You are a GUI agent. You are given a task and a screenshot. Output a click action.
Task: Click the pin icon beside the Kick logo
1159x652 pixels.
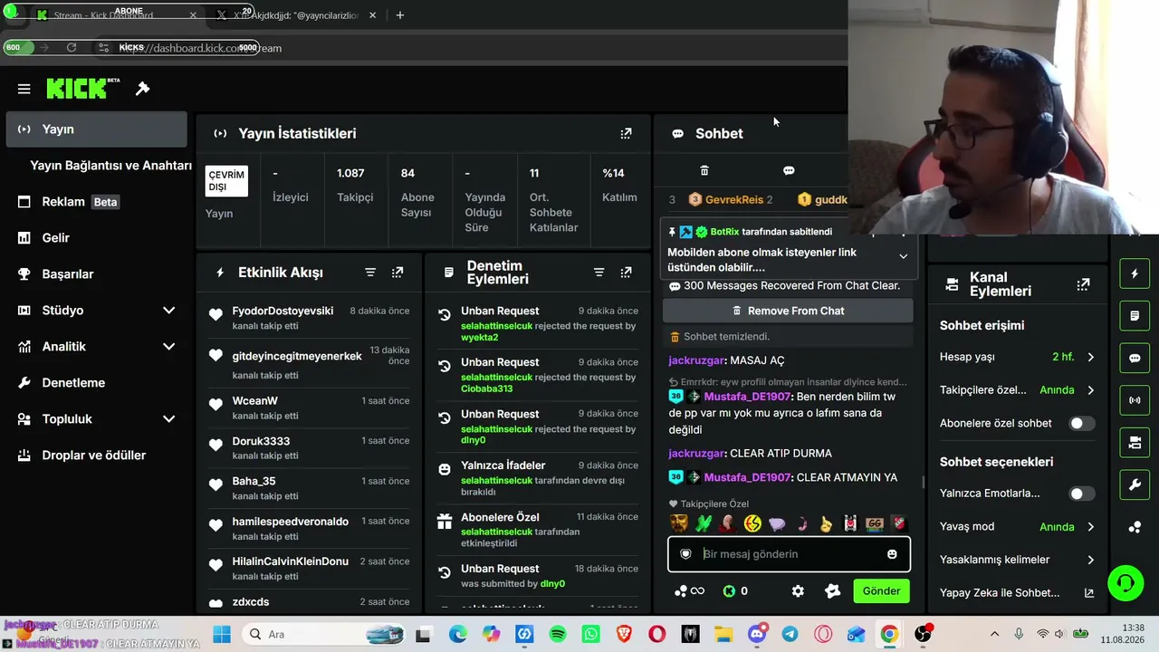[142, 89]
